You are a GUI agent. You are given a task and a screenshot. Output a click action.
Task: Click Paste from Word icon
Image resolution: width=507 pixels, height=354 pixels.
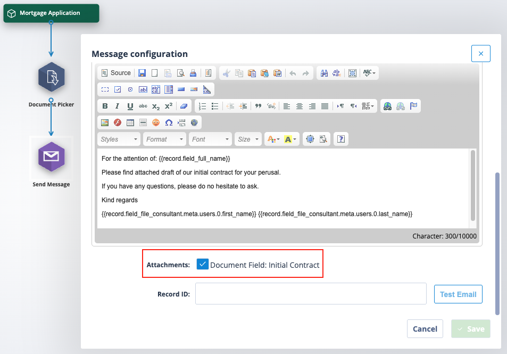(277, 73)
